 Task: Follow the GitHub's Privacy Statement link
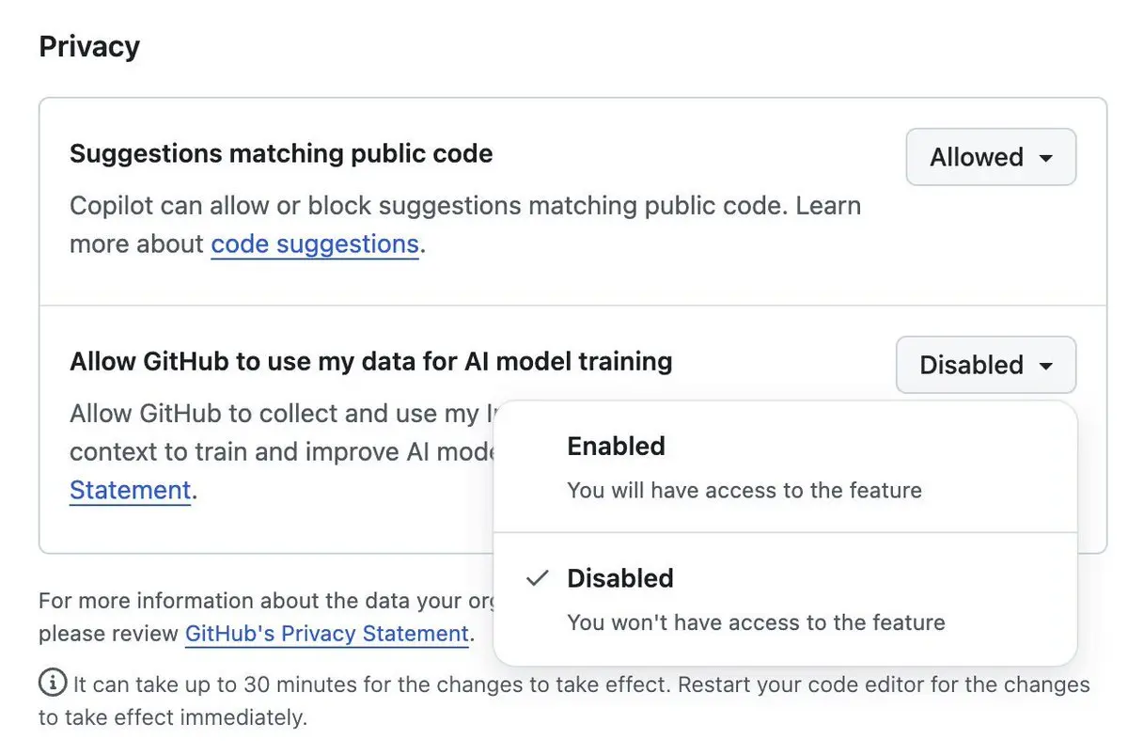326,634
